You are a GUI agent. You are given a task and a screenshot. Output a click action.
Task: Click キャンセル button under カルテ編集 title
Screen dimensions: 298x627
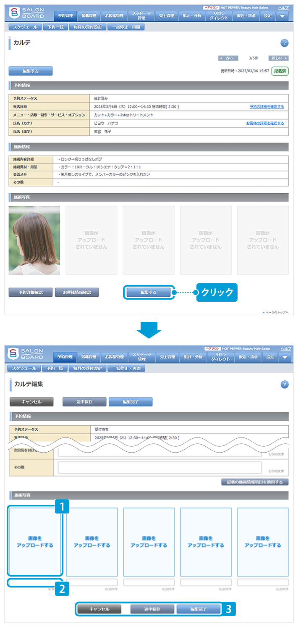click(31, 402)
